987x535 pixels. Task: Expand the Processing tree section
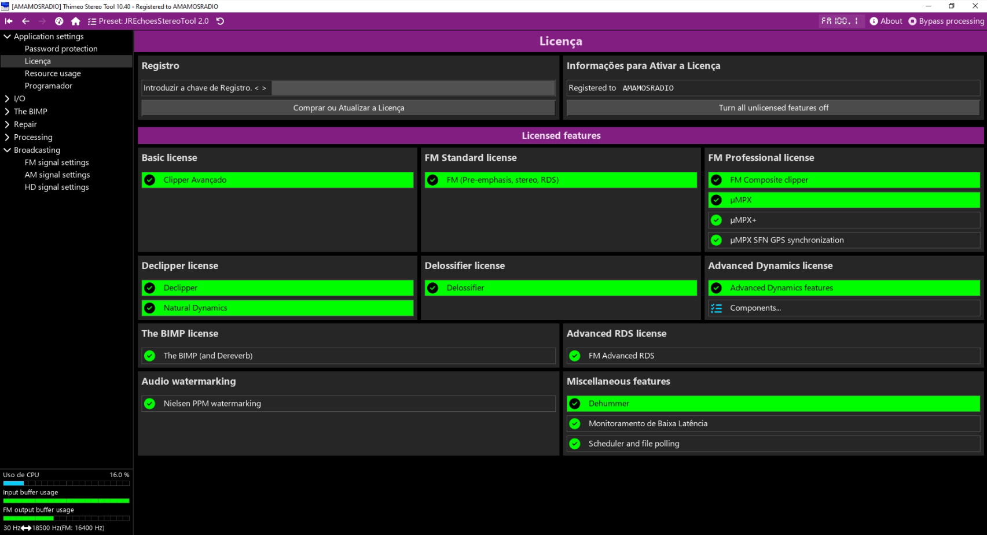pyautogui.click(x=8, y=137)
